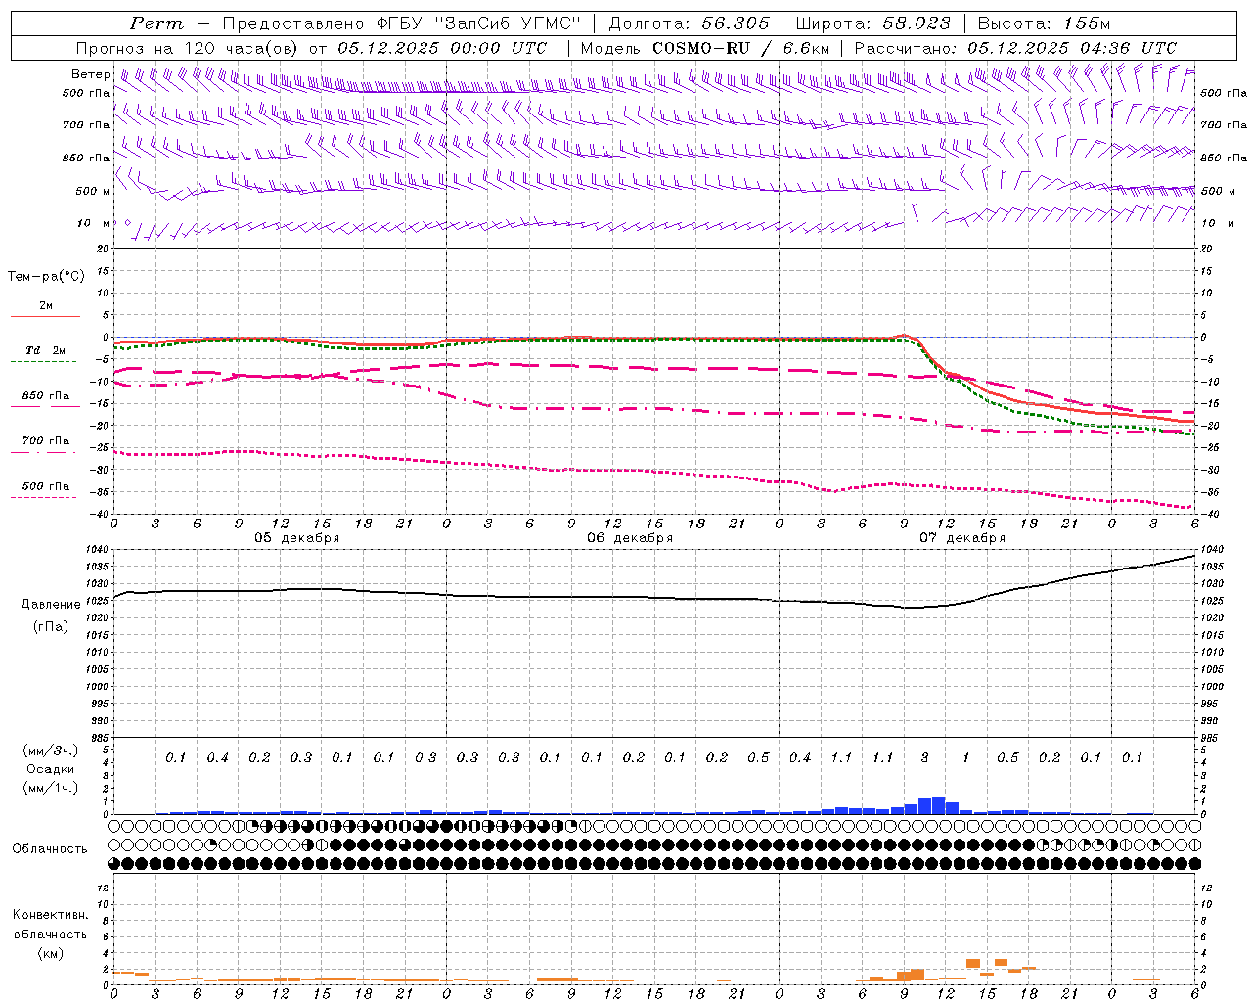The height and width of the screenshot is (1002, 1252).
Task: Select the "Широта: 58.023" header field
Action: pyautogui.click(x=872, y=23)
